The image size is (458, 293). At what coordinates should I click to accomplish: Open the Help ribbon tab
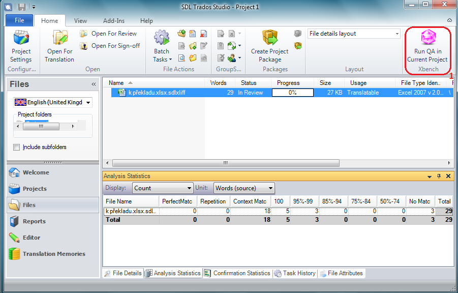146,21
